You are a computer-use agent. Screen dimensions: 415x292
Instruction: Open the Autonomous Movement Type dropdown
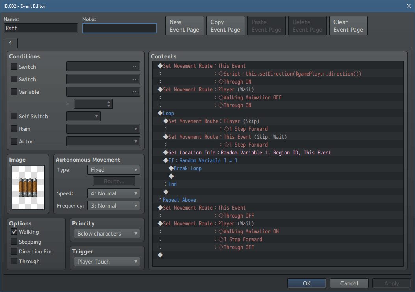[113, 169]
